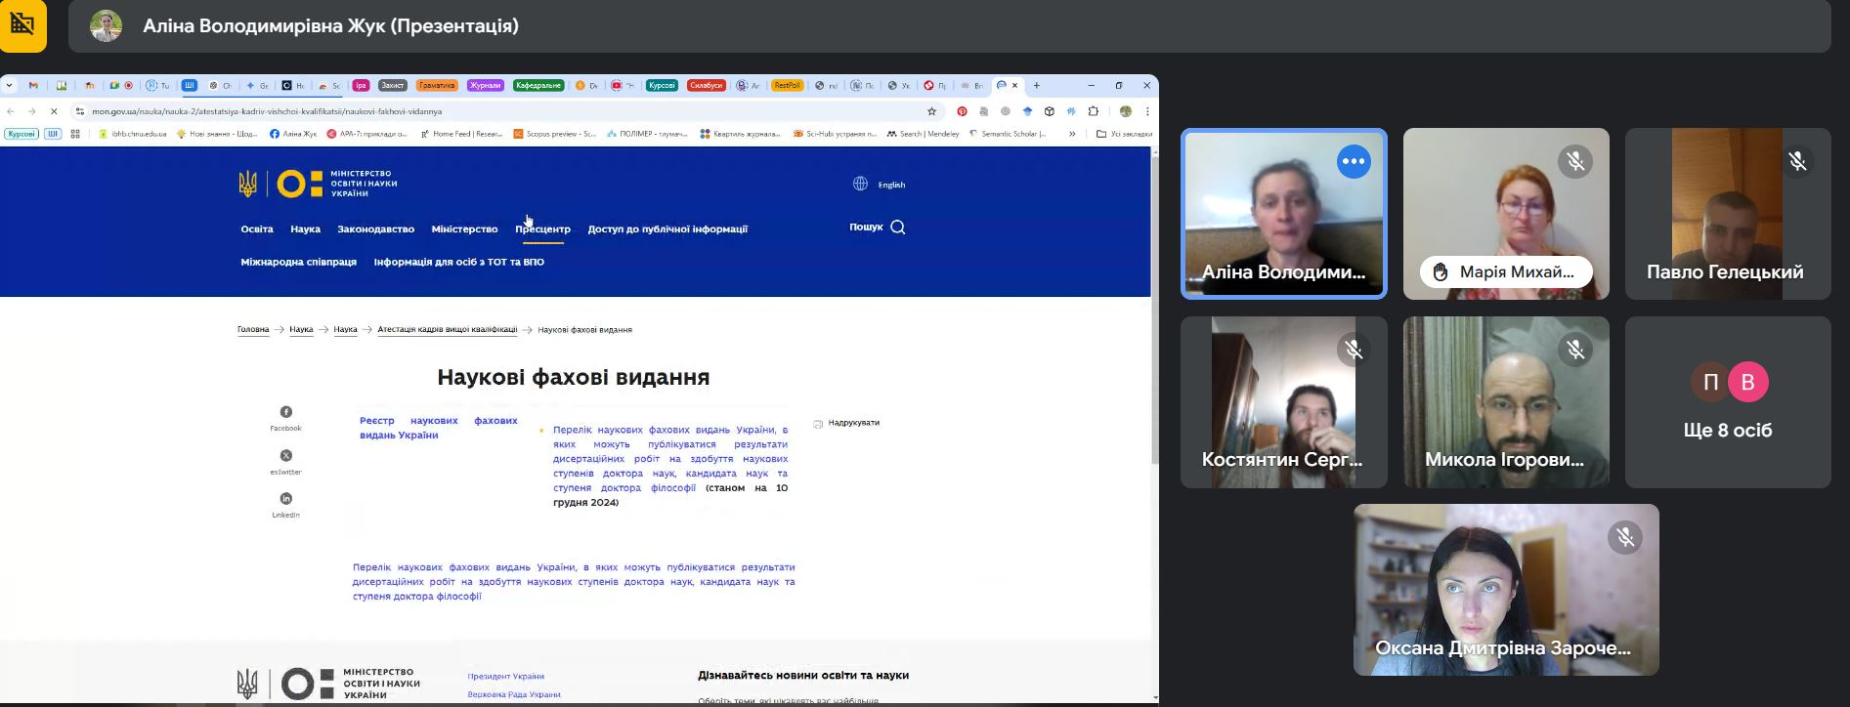Screen dimensions: 1850x707
Task: Expand the hidden bookmarks chevron
Action: coord(1072,134)
